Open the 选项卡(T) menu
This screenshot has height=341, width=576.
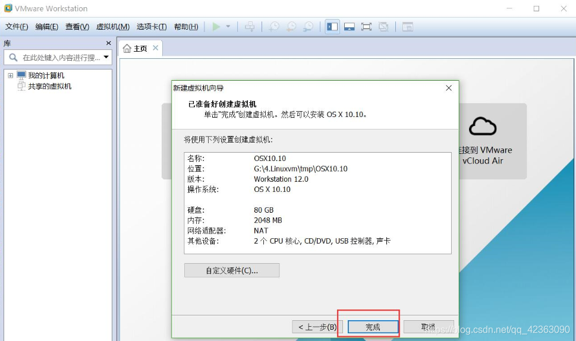point(152,26)
